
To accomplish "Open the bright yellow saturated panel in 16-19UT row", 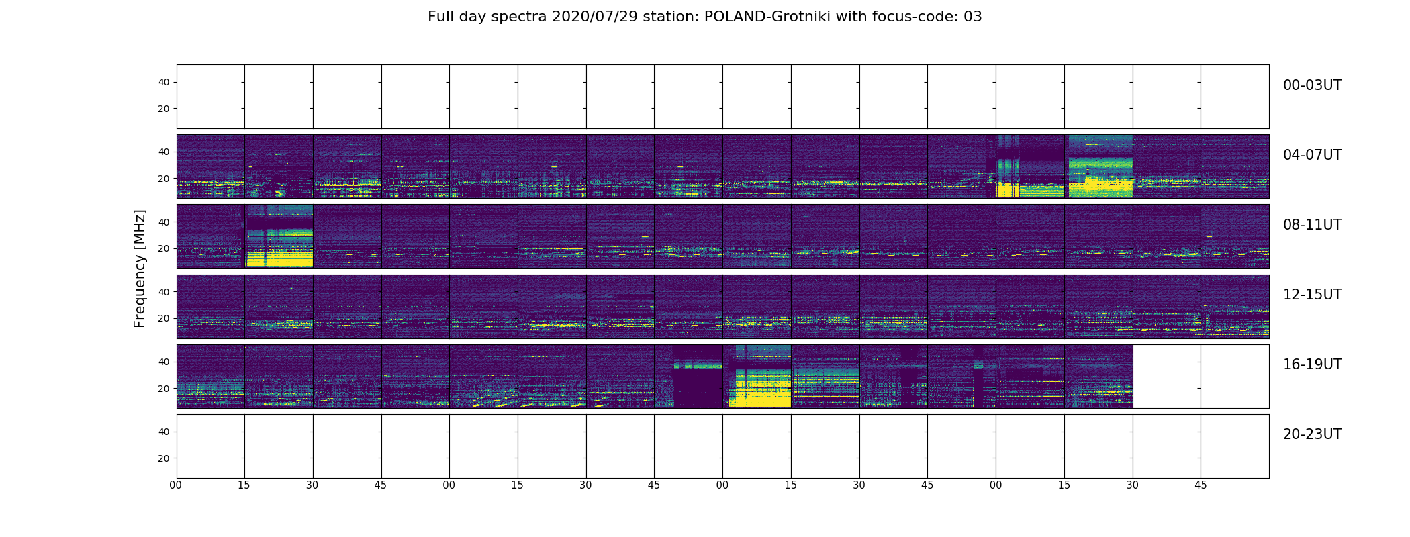I will [x=757, y=377].
